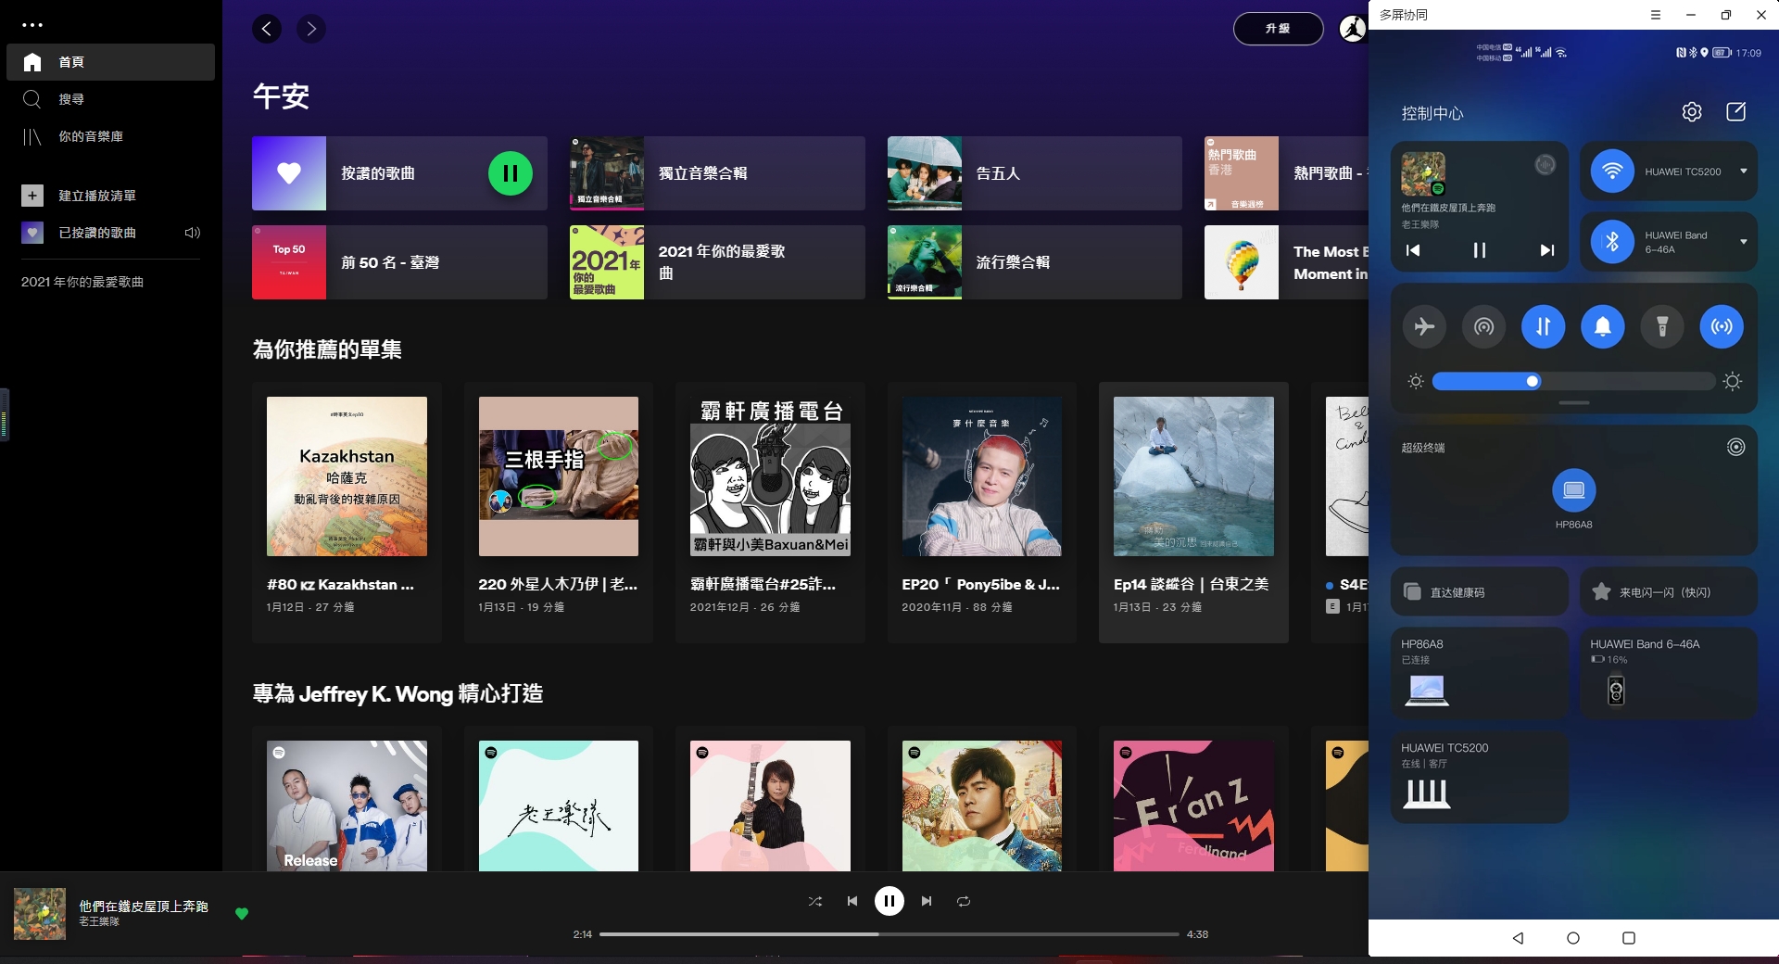Open control center settings gear on phone
Viewport: 1779px width, 964px height.
pyautogui.click(x=1692, y=112)
